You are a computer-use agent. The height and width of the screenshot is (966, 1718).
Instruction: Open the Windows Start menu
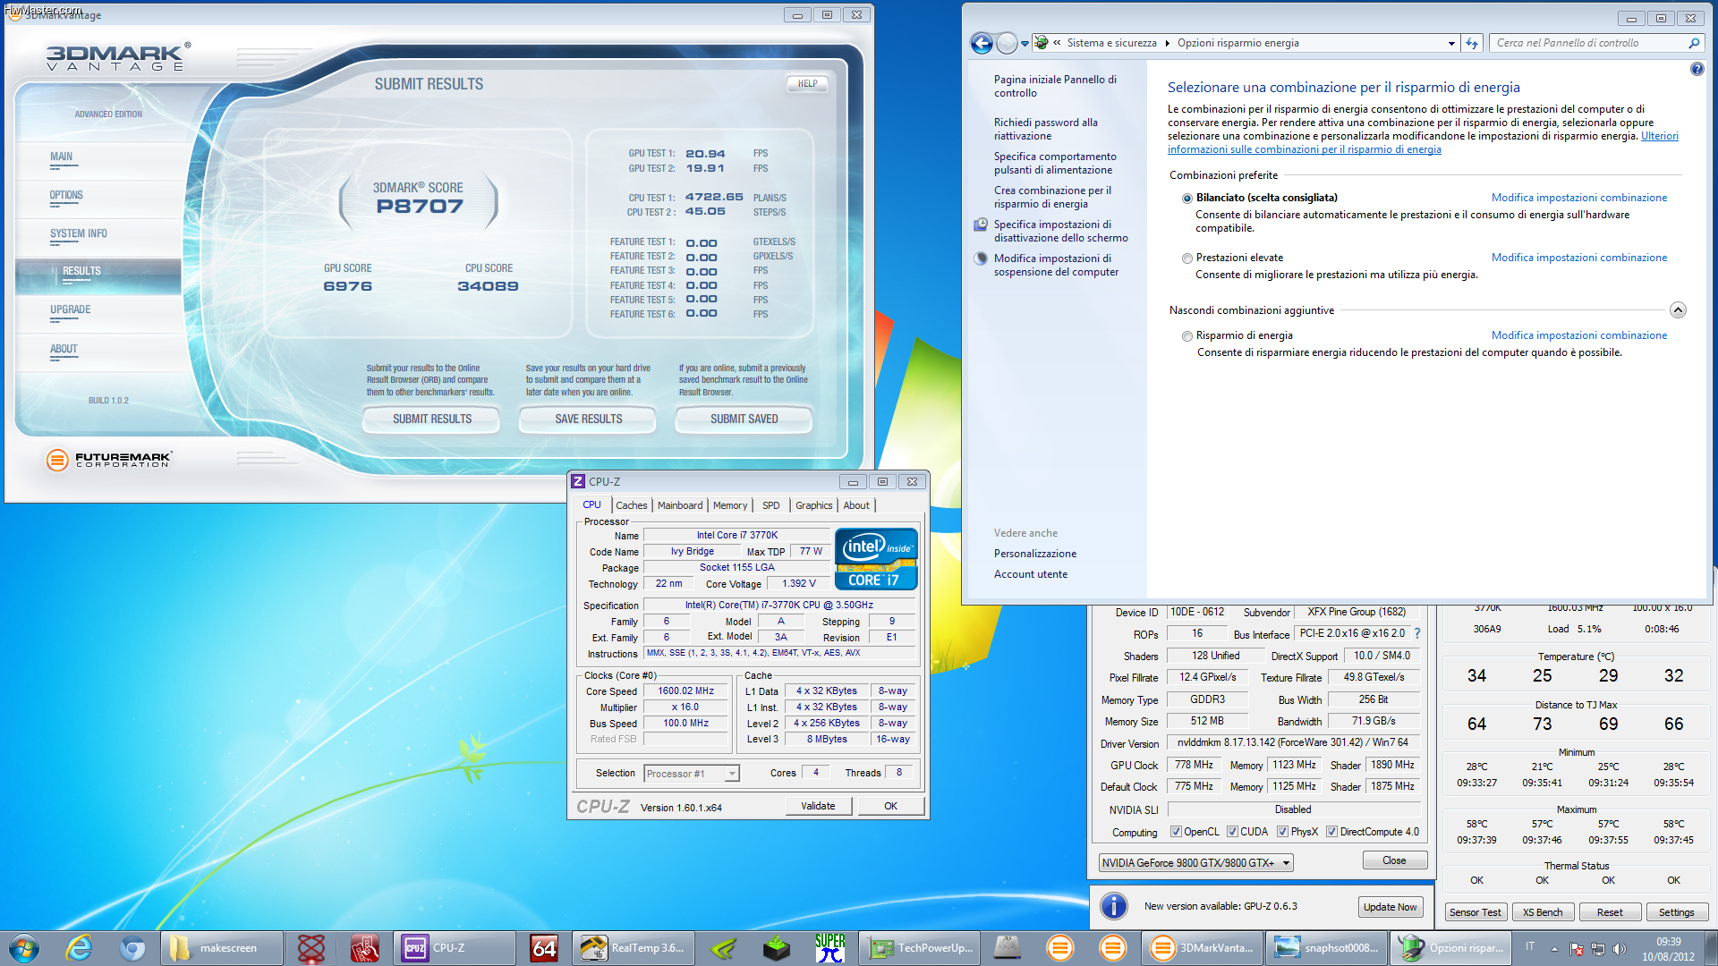click(x=24, y=948)
